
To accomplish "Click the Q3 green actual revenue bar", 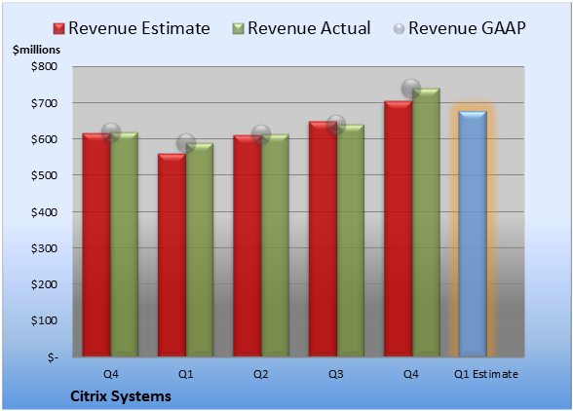I will click(351, 241).
